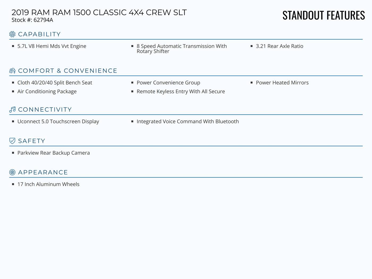Viewport: 372px width, 279px height.
Task: Click the 5.7L V8 Hemi engine item
Action: 52,46
